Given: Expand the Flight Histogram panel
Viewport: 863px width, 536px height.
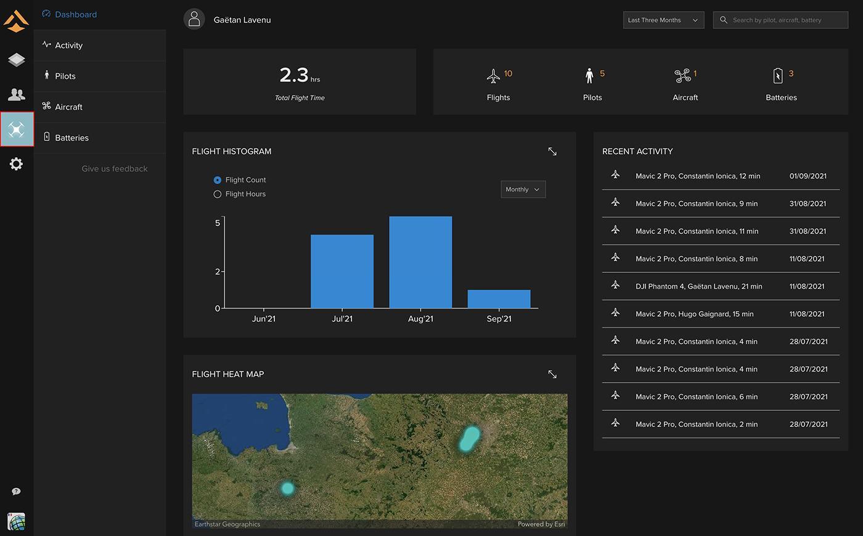Looking at the screenshot, I should point(552,152).
